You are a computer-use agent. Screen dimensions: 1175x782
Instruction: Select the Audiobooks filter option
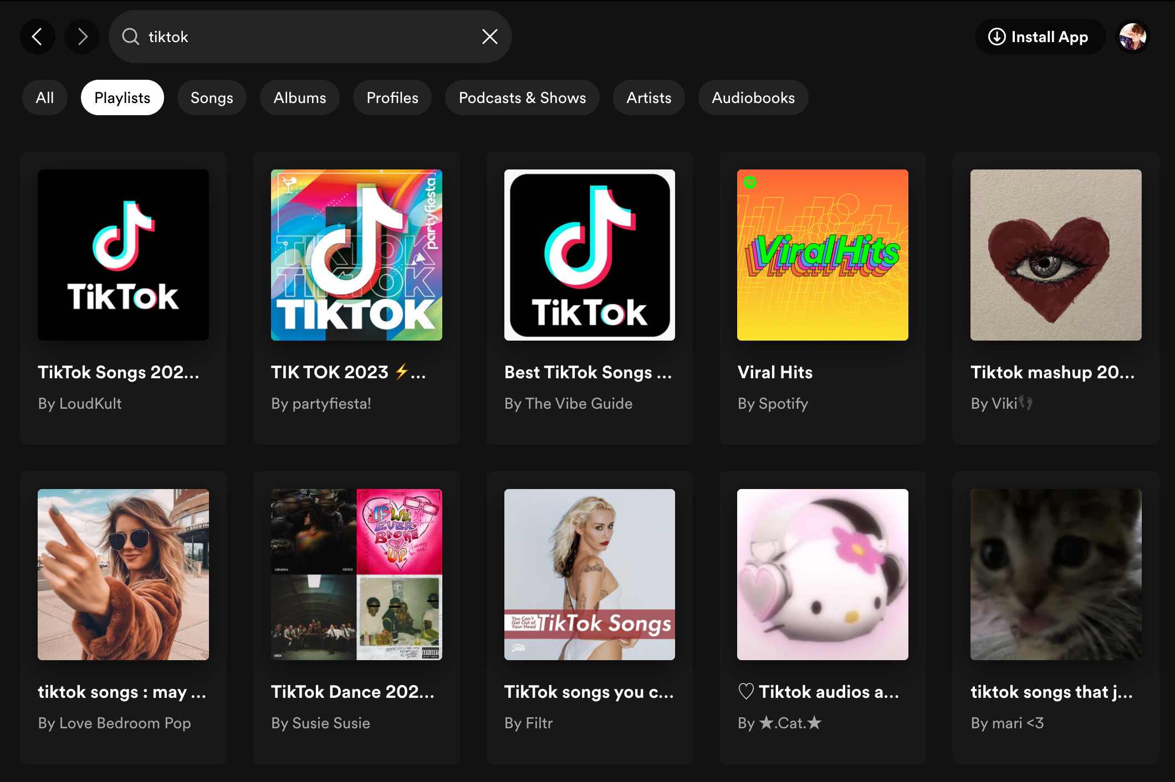[x=753, y=97]
